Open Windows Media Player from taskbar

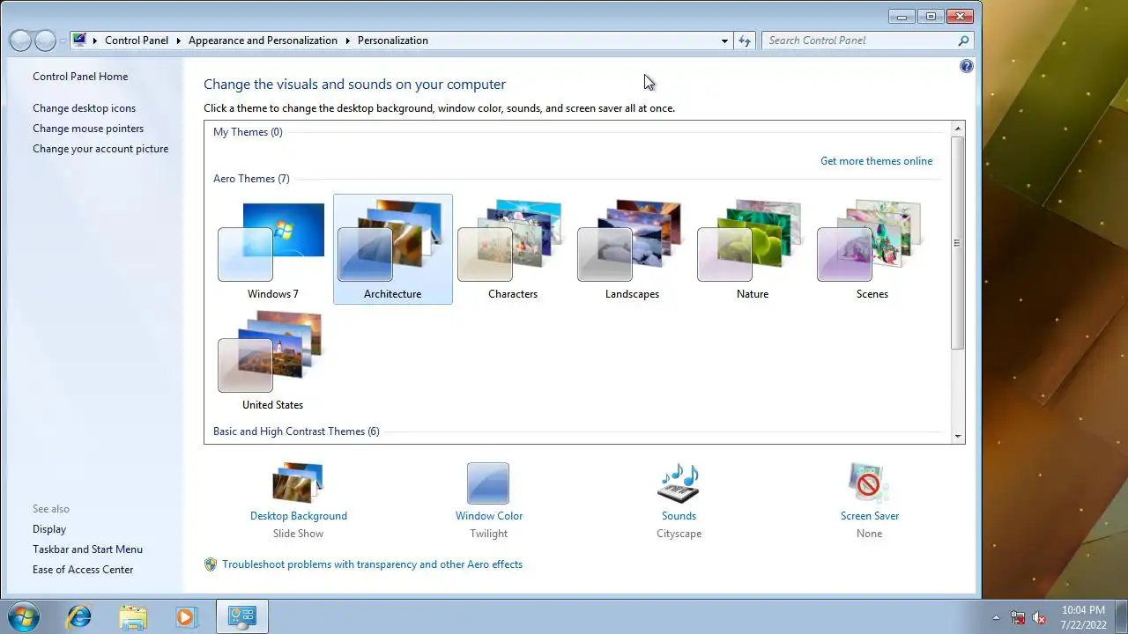point(186,616)
